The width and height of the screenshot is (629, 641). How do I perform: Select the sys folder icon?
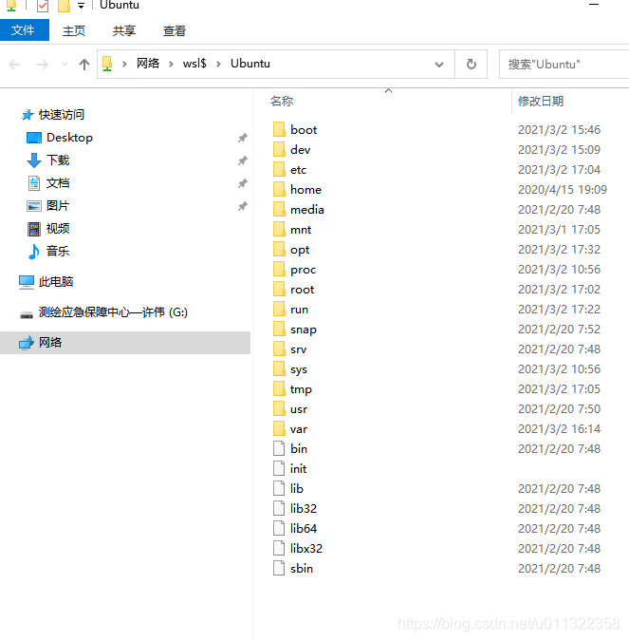279,368
